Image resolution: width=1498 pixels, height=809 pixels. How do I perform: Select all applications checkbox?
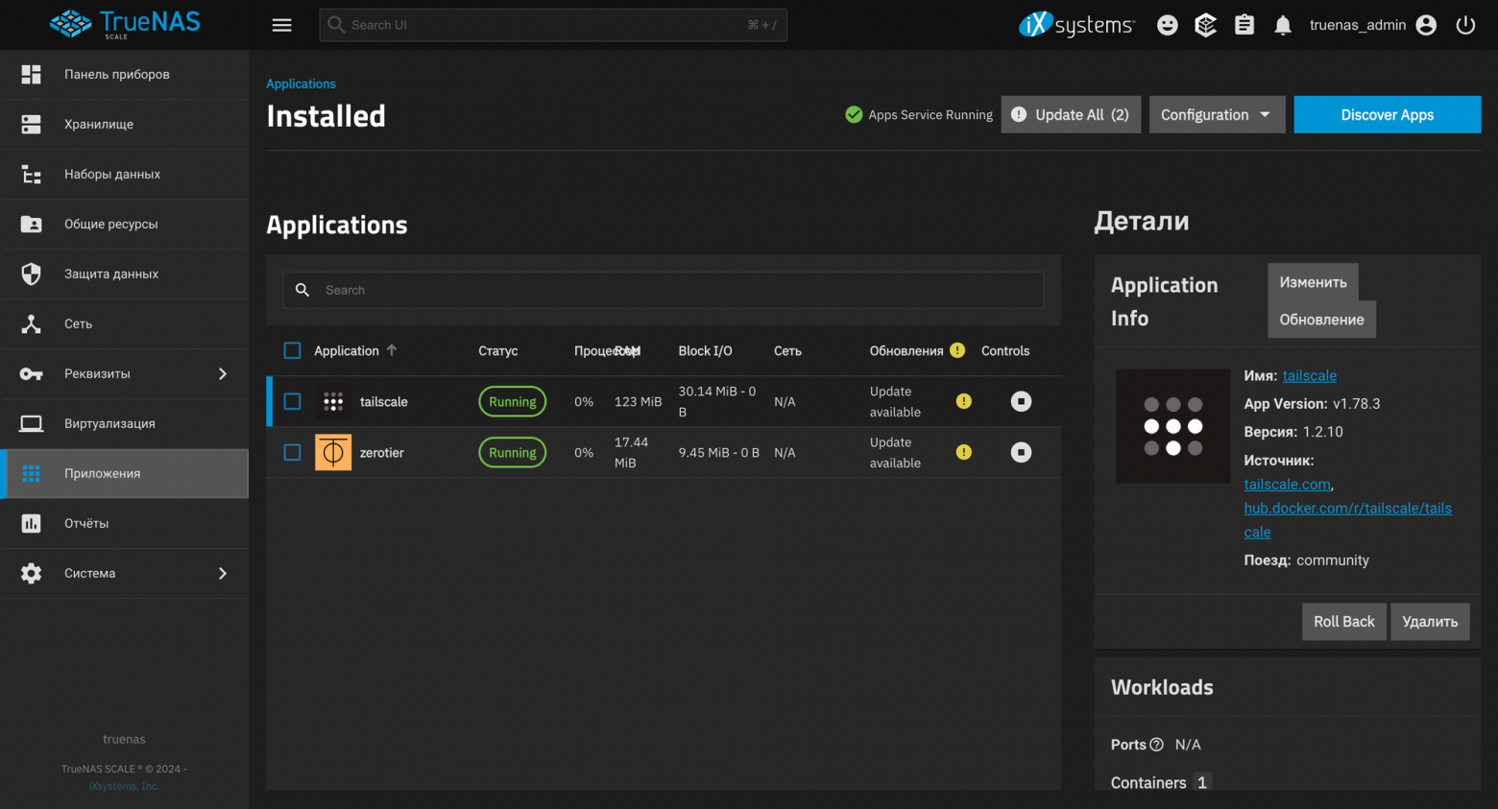pyautogui.click(x=293, y=350)
